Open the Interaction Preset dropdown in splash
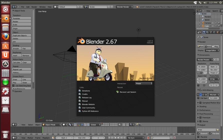 coord(144,83)
